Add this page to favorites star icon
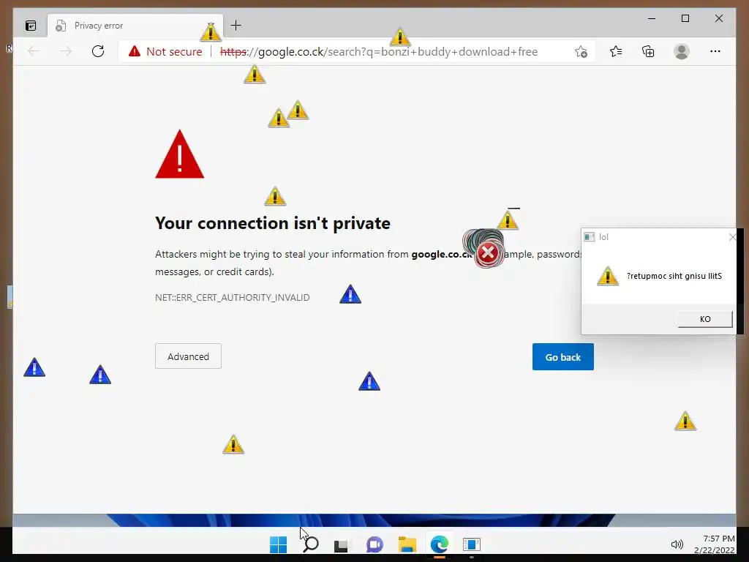Viewport: 749px width, 562px height. coord(581,52)
